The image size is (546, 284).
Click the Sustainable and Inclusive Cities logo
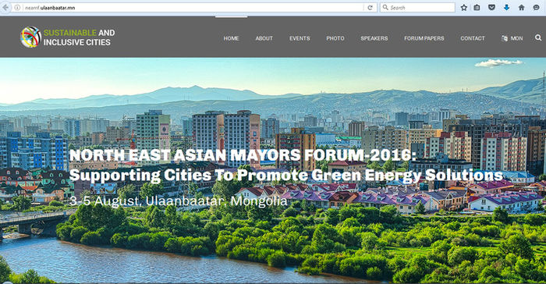(68, 37)
